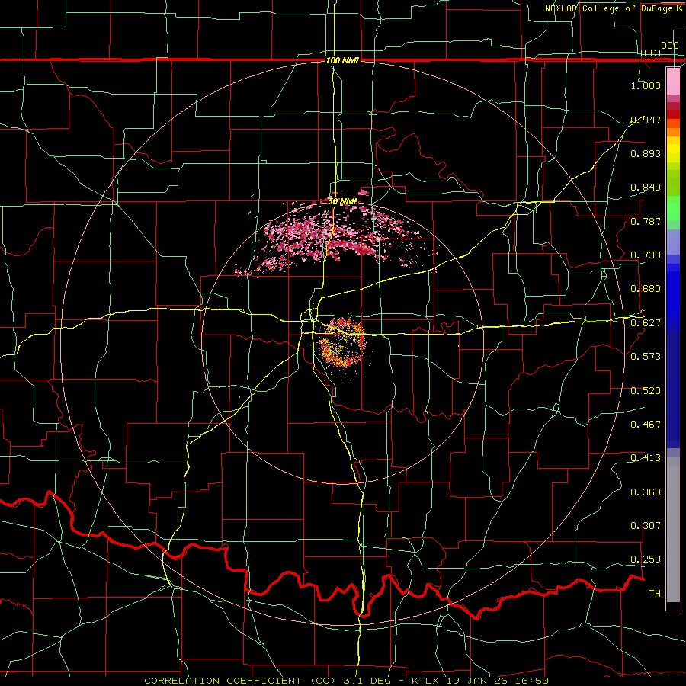Select the 0.787 scale value
Viewport: 686px width, 686px height.
(x=646, y=221)
